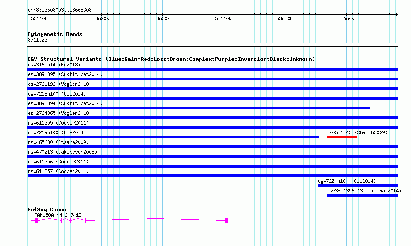Click the dgv7220n100 (Coe2014) label
The image size is (411, 246).
tap(347, 181)
